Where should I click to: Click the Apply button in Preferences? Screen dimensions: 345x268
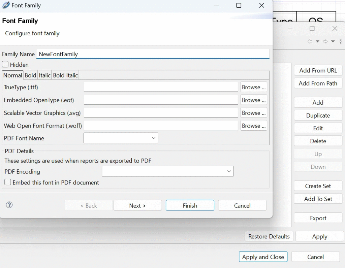(x=319, y=236)
